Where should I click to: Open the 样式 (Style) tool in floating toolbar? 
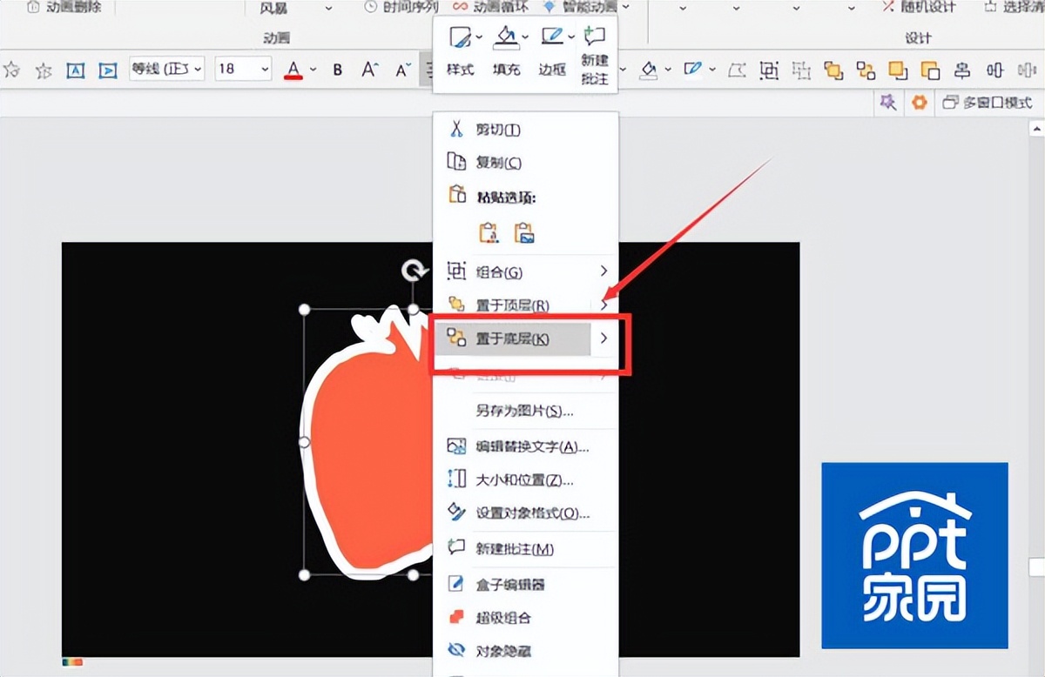tap(459, 52)
